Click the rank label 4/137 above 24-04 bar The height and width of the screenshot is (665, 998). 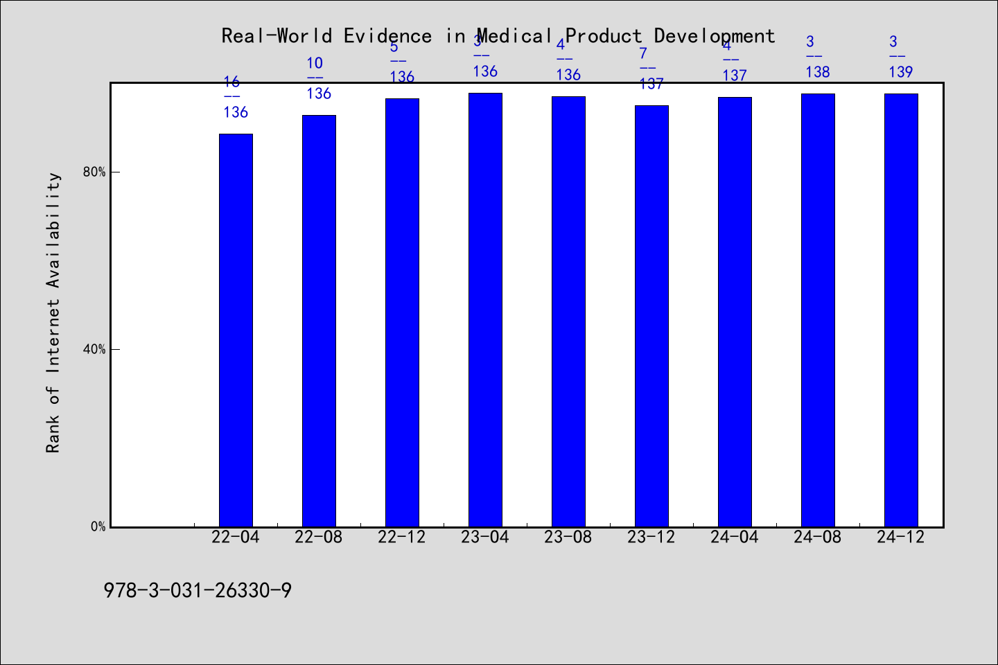tap(735, 60)
